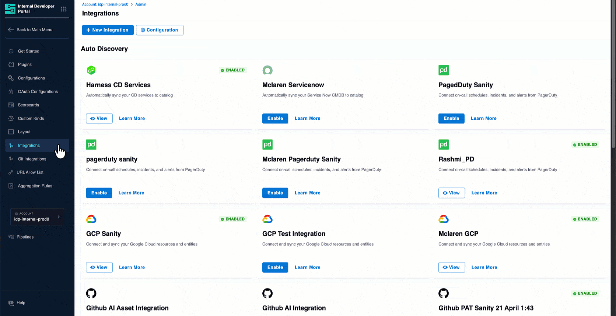Click the Plugins sidebar icon

pyautogui.click(x=11, y=64)
